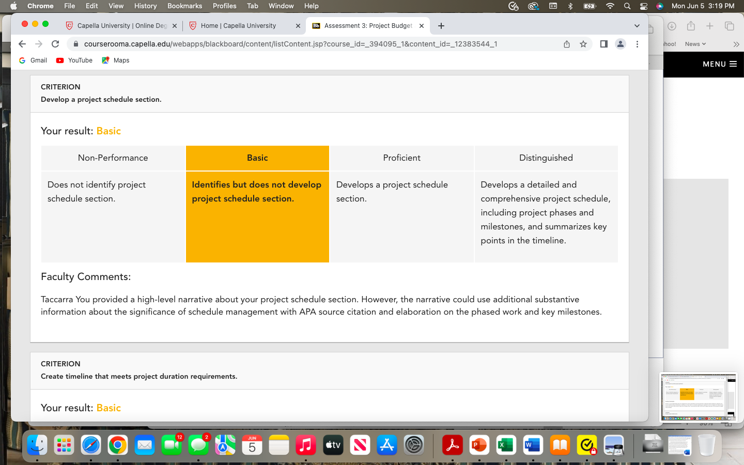
Task: Select the Proficient rubric column header
Action: (x=401, y=158)
